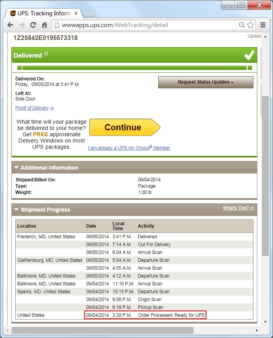This screenshot has height=338, width=273.
Task: Click the zoom magnifier icon in address bar
Action: click(x=242, y=25)
